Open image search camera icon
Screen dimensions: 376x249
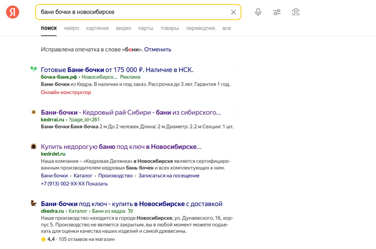[296, 12]
